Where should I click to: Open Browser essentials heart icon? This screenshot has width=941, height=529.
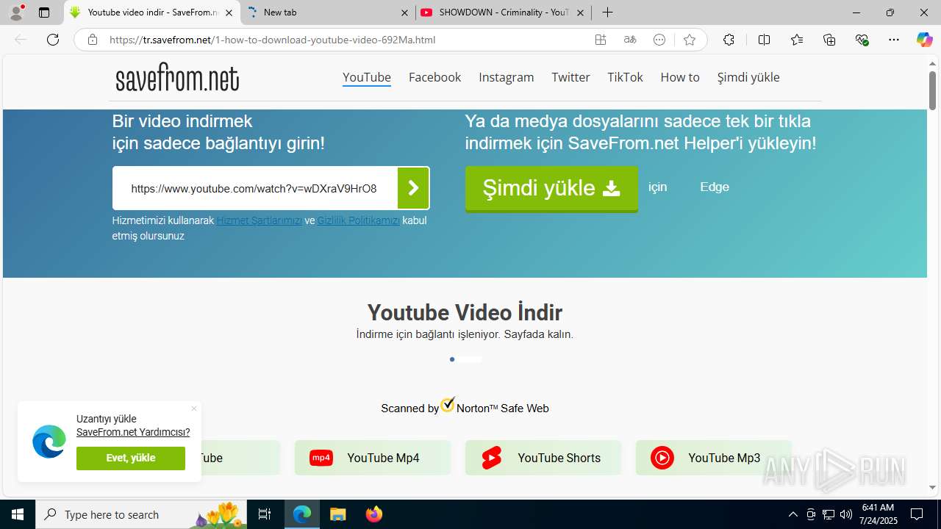pos(862,40)
